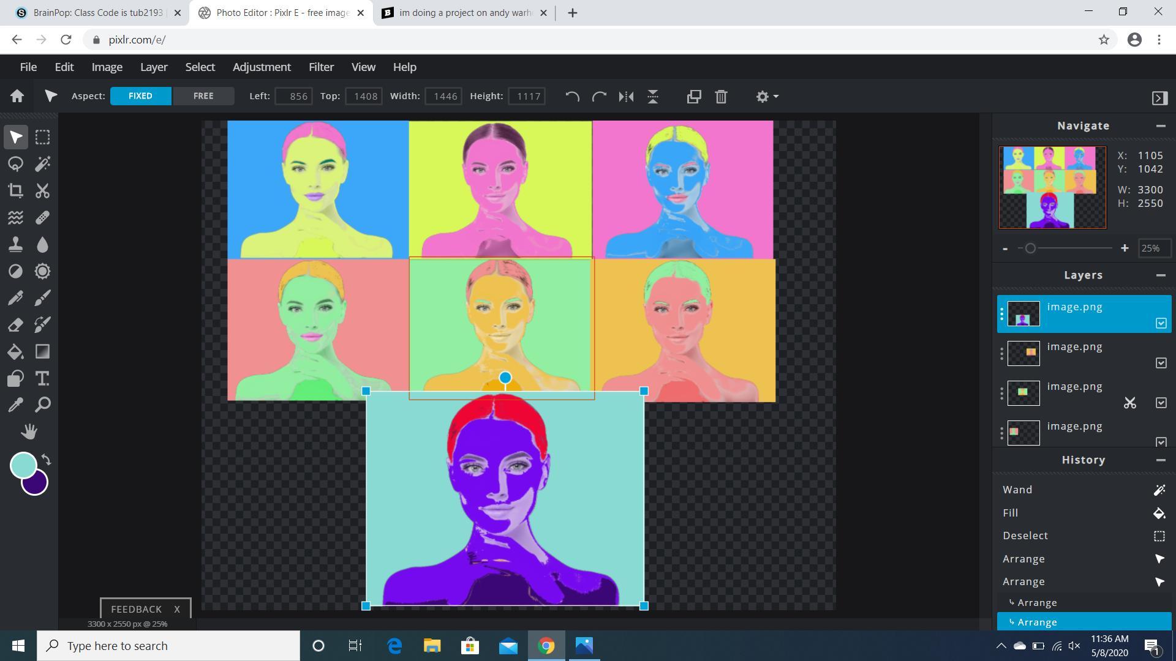Select the Crop tool

click(x=16, y=191)
